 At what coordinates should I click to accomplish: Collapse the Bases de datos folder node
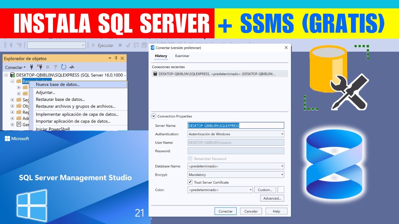pyautogui.click(x=12, y=81)
